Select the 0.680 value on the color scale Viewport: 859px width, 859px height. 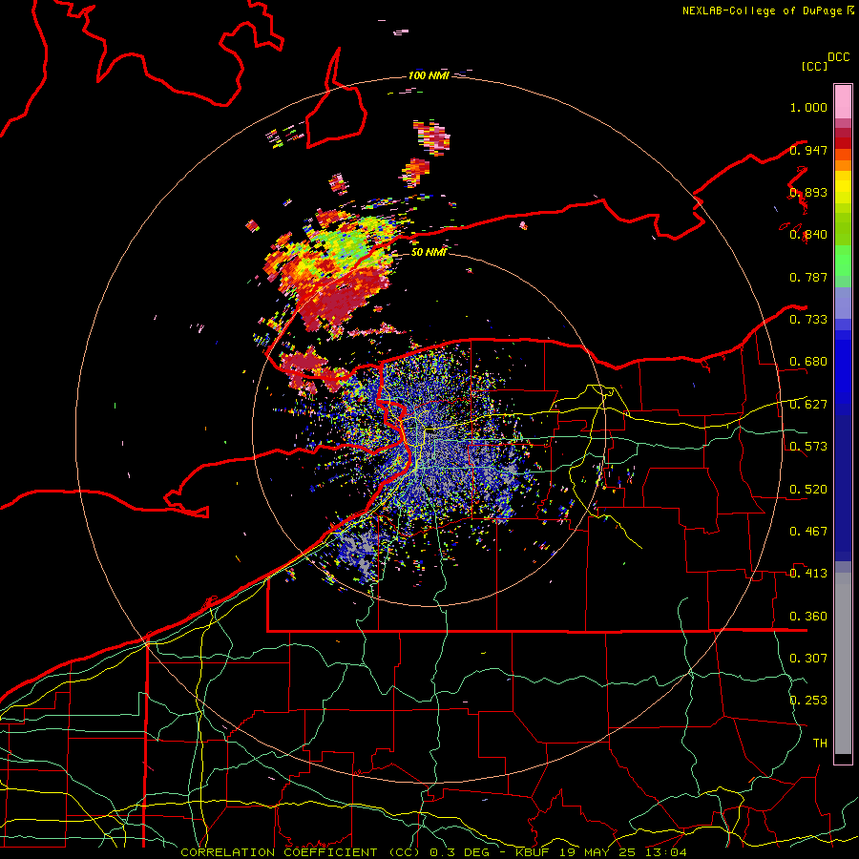[808, 362]
